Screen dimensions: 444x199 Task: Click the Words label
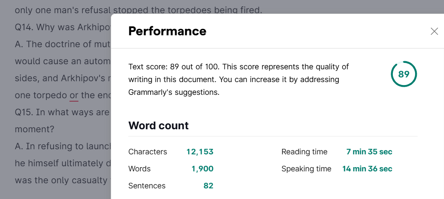point(140,169)
